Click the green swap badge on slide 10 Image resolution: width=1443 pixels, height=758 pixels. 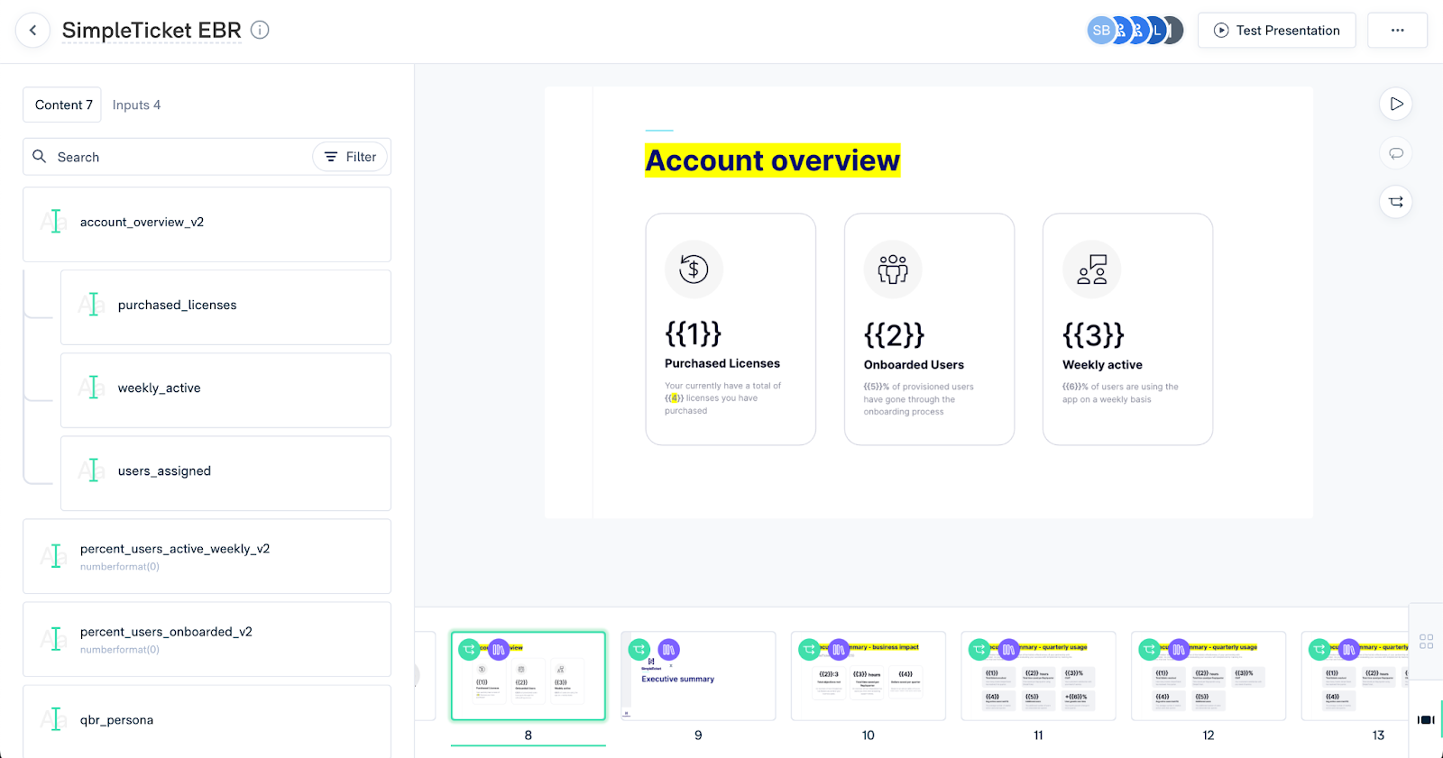tap(809, 649)
